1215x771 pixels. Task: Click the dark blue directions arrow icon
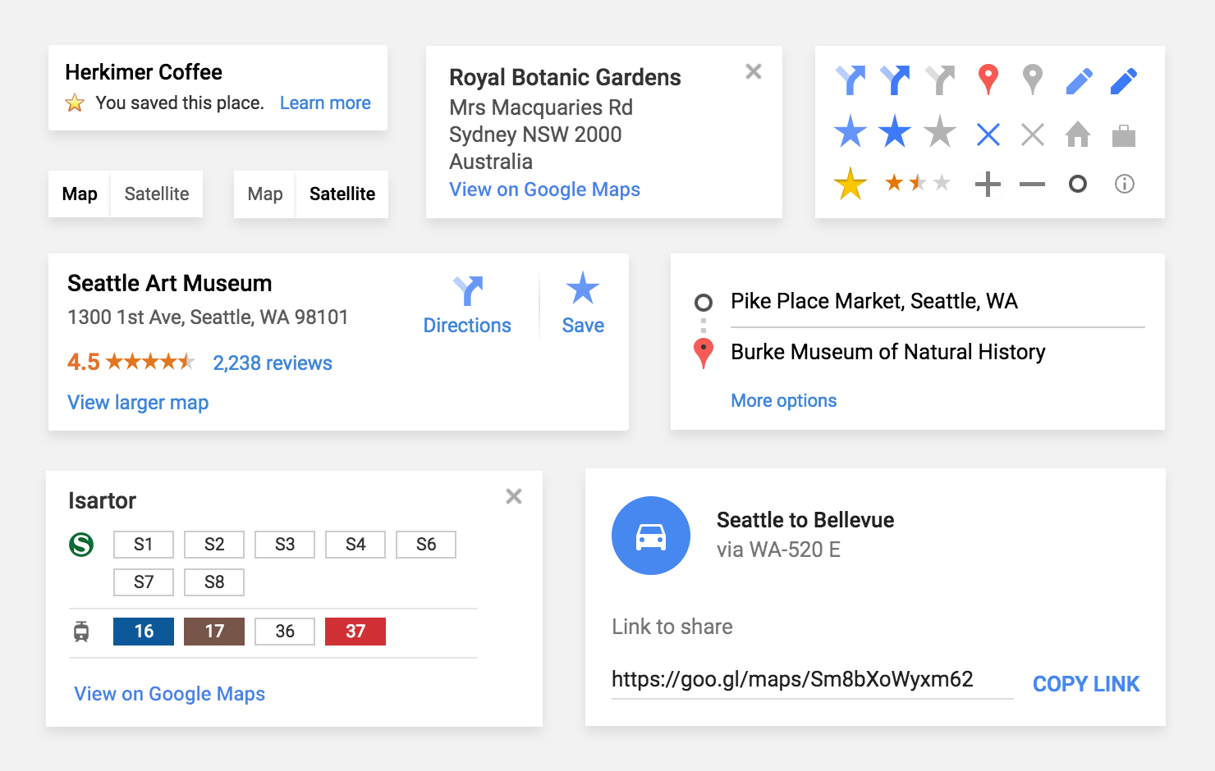click(895, 80)
